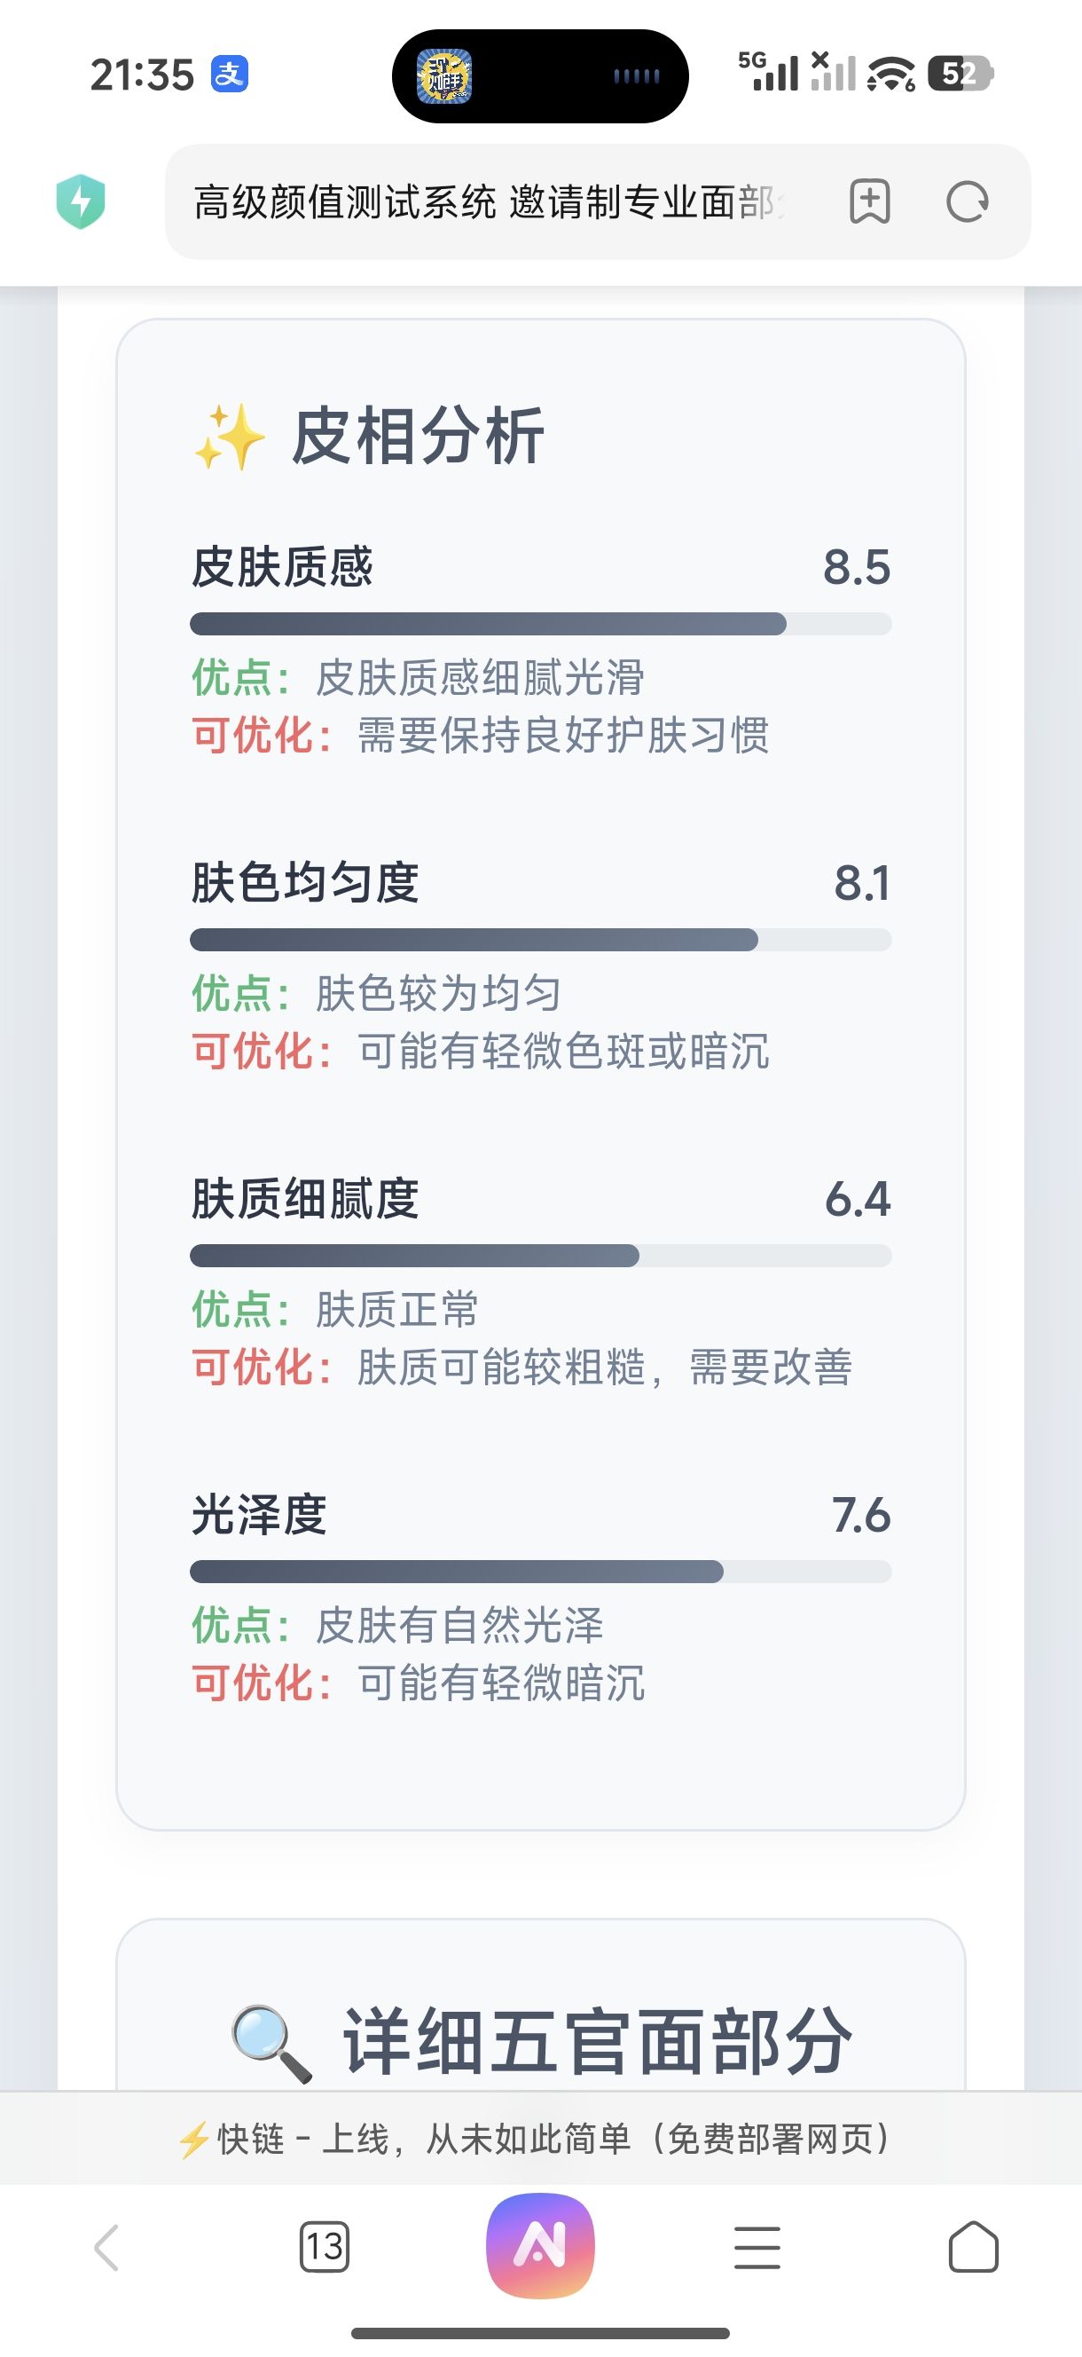Click the 皮肤质感 score progress bar

click(x=540, y=624)
